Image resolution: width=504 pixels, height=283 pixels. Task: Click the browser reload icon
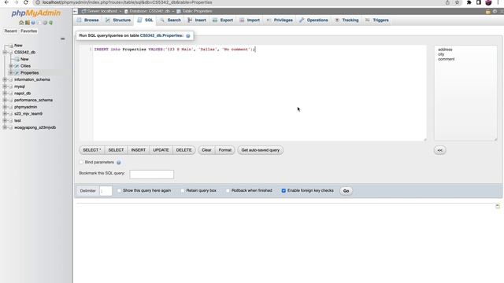pyautogui.click(x=26, y=2)
